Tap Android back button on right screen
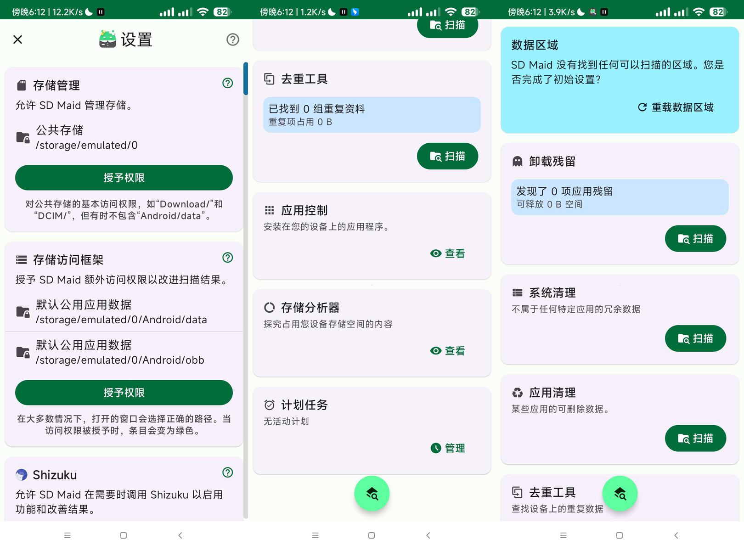This screenshot has height=551, width=744. [x=676, y=535]
